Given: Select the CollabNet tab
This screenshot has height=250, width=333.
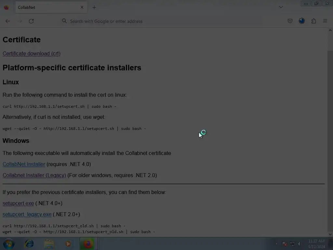Looking at the screenshot, I should coord(51,7).
